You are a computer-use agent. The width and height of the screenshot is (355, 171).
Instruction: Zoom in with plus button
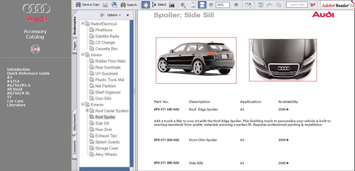tap(236, 5)
